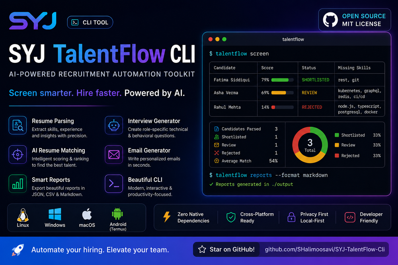
Task: Click the orange Review legend swatch
Action: [x=337, y=145]
